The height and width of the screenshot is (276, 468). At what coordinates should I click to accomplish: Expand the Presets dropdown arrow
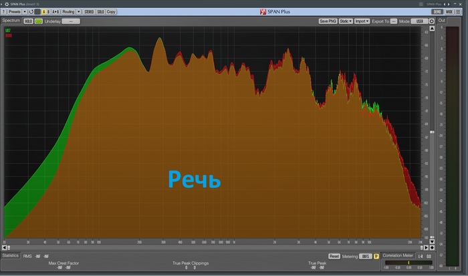[24, 12]
